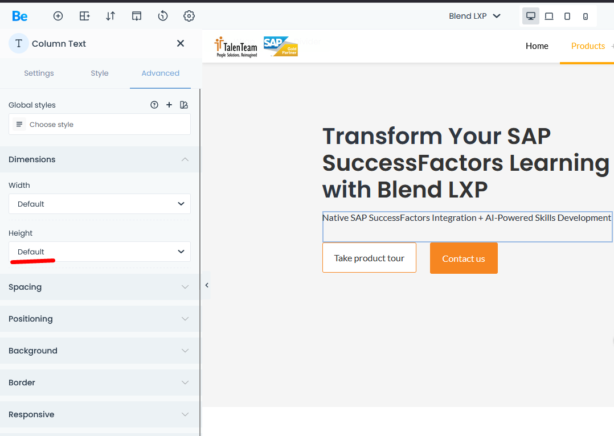Click the reorder sections arrows icon

110,16
